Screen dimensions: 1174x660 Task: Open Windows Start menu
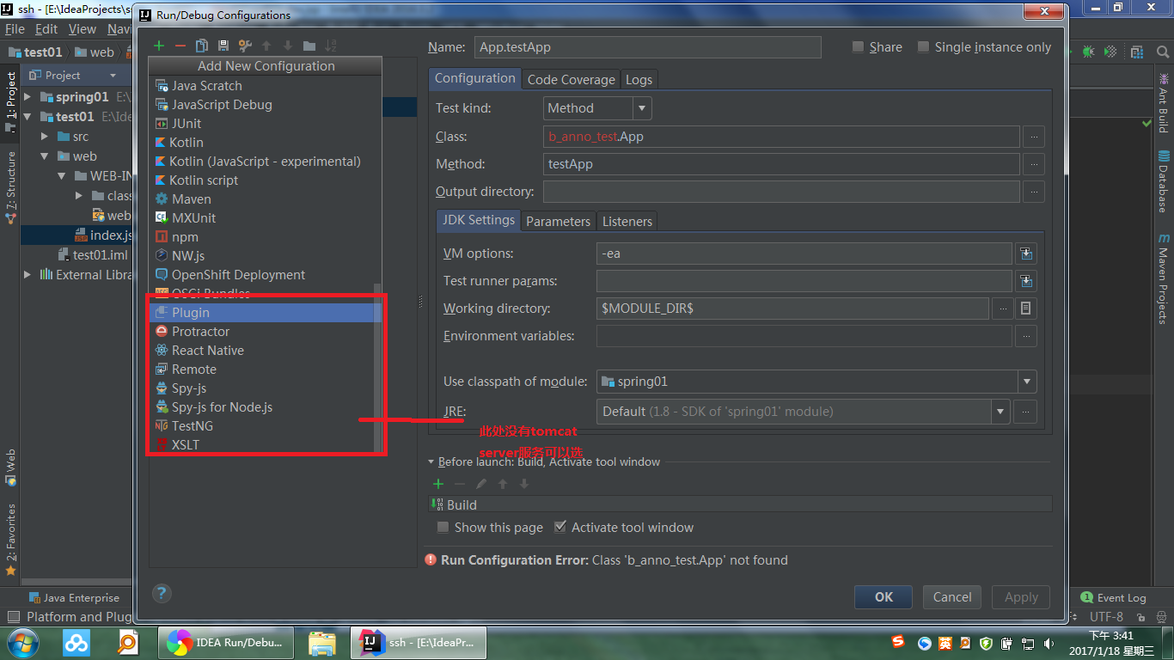pyautogui.click(x=22, y=643)
